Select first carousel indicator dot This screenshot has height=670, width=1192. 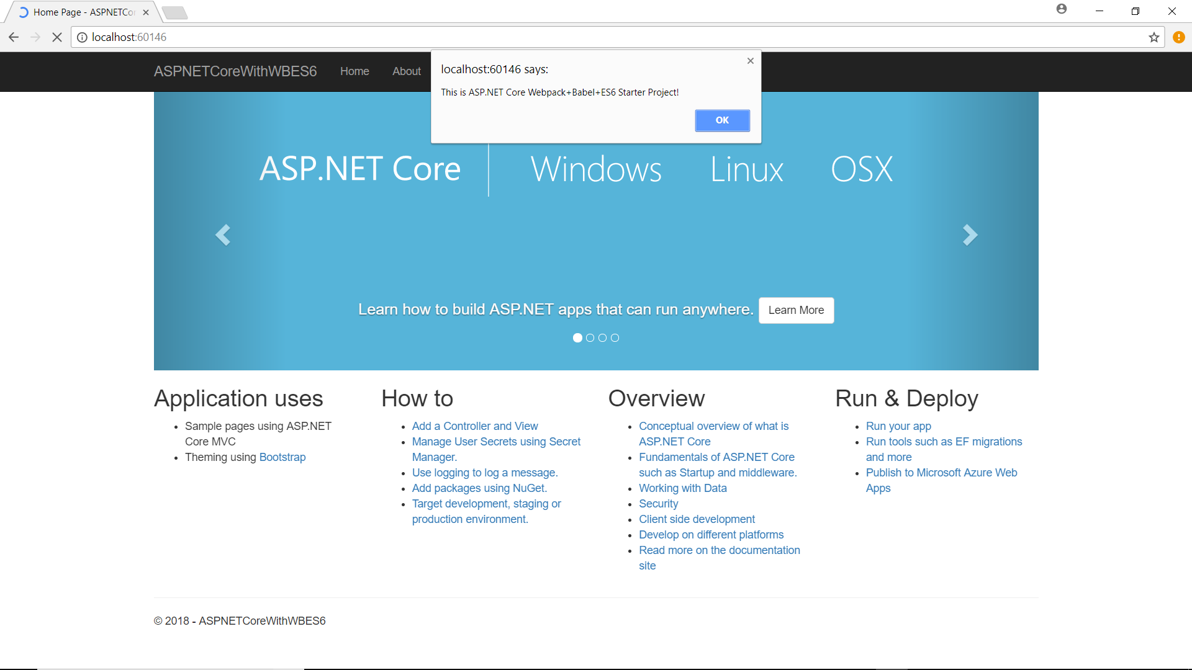click(x=577, y=338)
